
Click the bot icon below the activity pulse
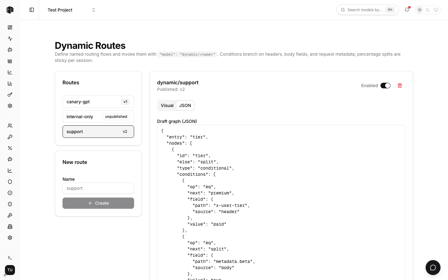click(x=10, y=50)
